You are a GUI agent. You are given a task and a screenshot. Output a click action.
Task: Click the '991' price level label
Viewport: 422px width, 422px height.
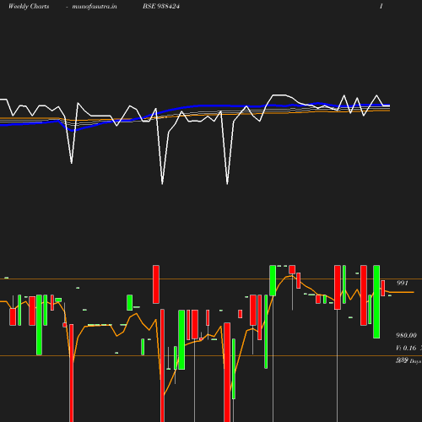click(403, 283)
